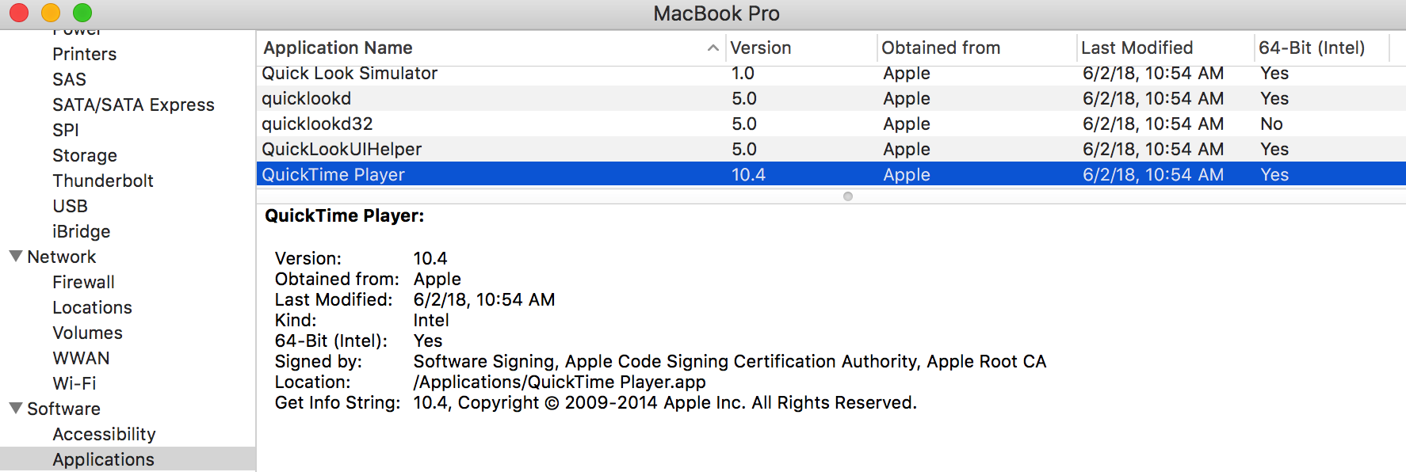
Task: Open iBridge in the sidebar
Action: [x=82, y=231]
